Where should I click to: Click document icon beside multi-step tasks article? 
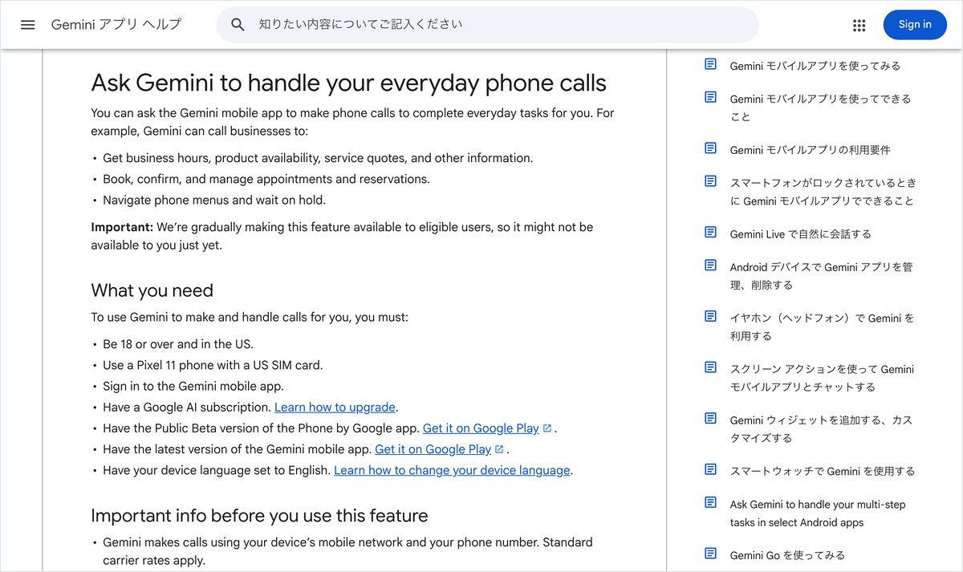click(x=710, y=503)
